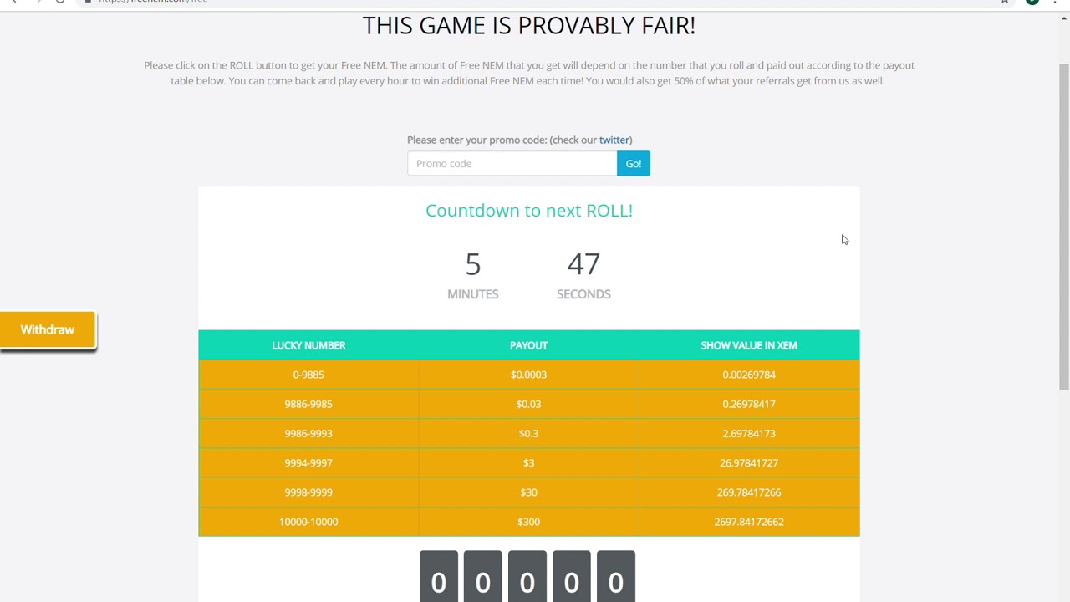Click the XEM value 0.26978417
This screenshot has height=602, width=1070.
(749, 404)
